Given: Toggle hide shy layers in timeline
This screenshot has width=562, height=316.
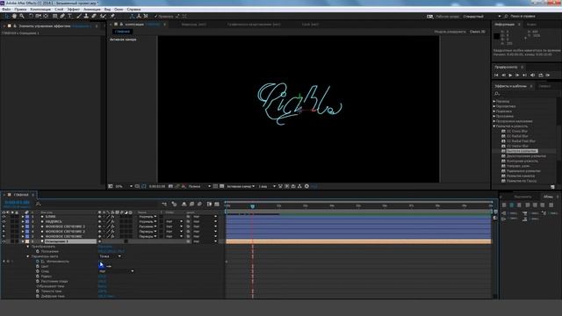Looking at the screenshot, I should (184, 204).
